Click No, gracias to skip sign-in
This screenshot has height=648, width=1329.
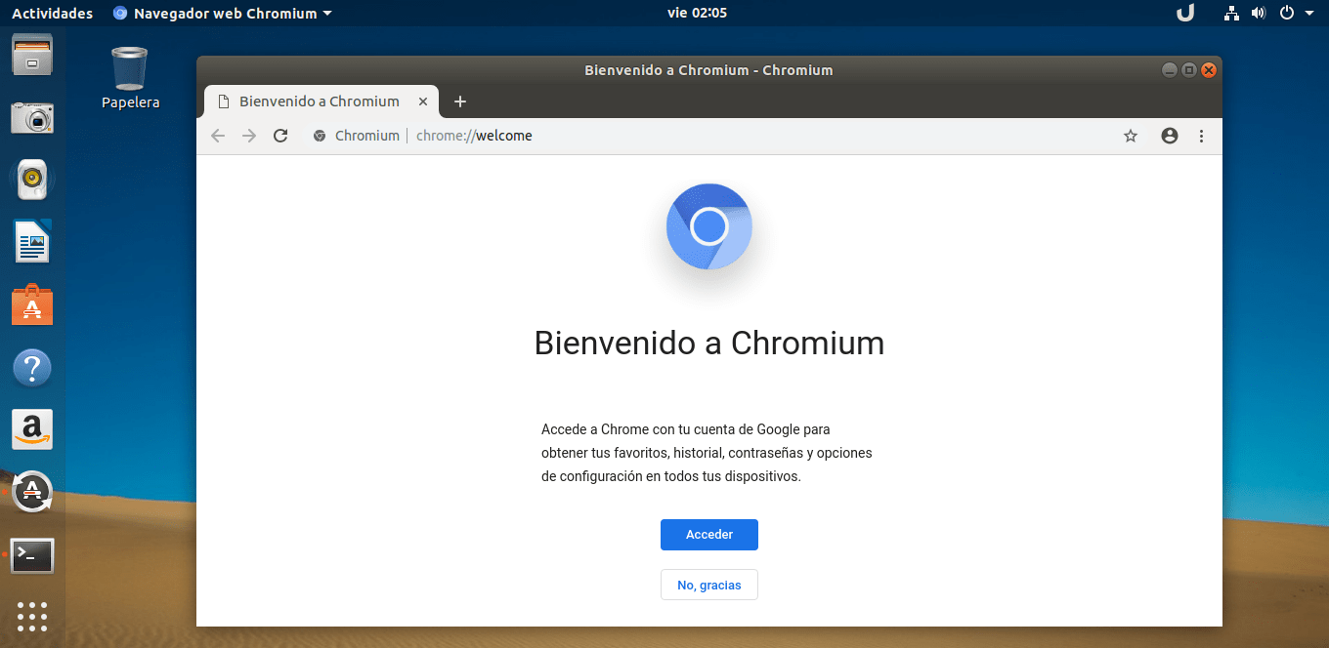(708, 584)
